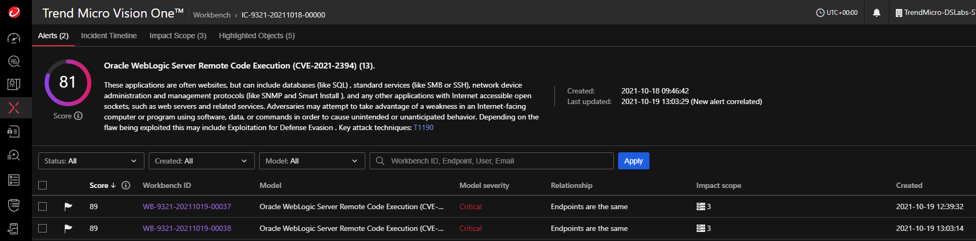Click the Apply button

point(633,161)
